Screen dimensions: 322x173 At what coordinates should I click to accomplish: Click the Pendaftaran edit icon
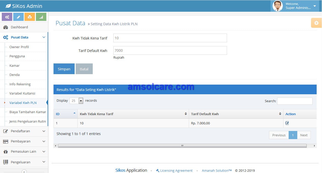pos(6,131)
